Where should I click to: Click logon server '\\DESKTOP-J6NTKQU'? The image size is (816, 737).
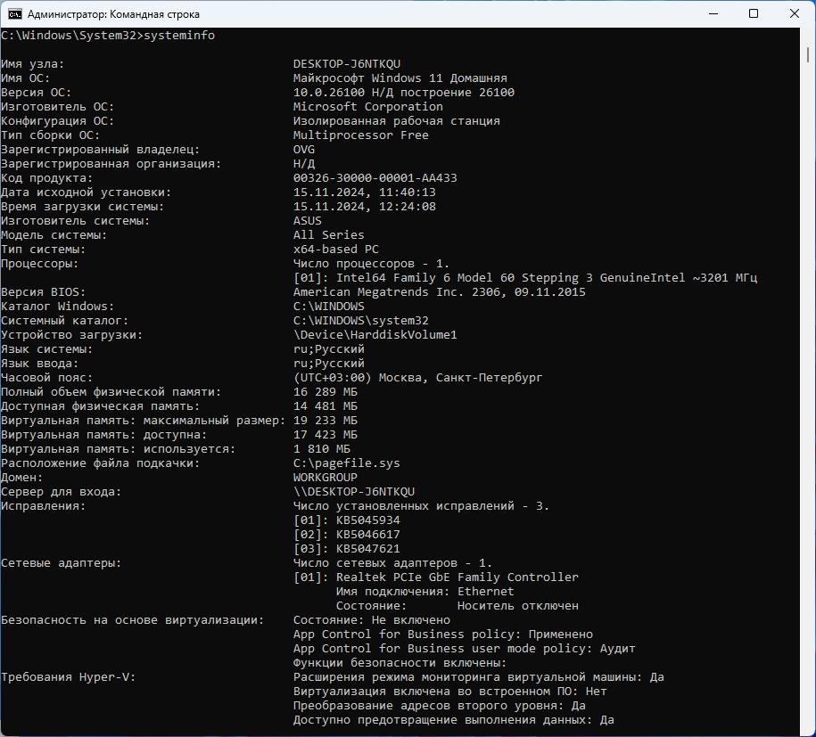pos(353,492)
